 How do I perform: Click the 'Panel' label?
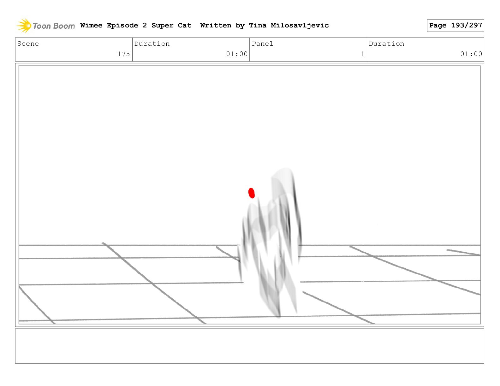(262, 44)
